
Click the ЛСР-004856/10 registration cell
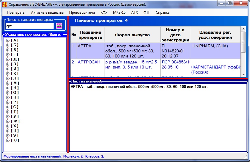click(175, 67)
